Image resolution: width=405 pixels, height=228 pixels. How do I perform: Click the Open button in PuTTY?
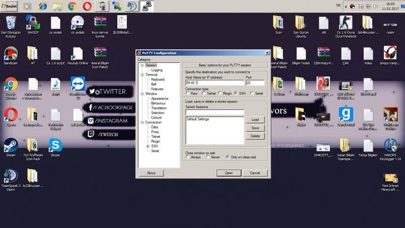click(x=229, y=173)
